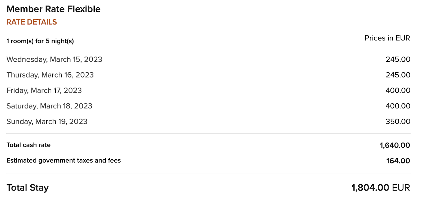
Task: Click the Thursday, March 16, 2023 date
Action: 50,75
